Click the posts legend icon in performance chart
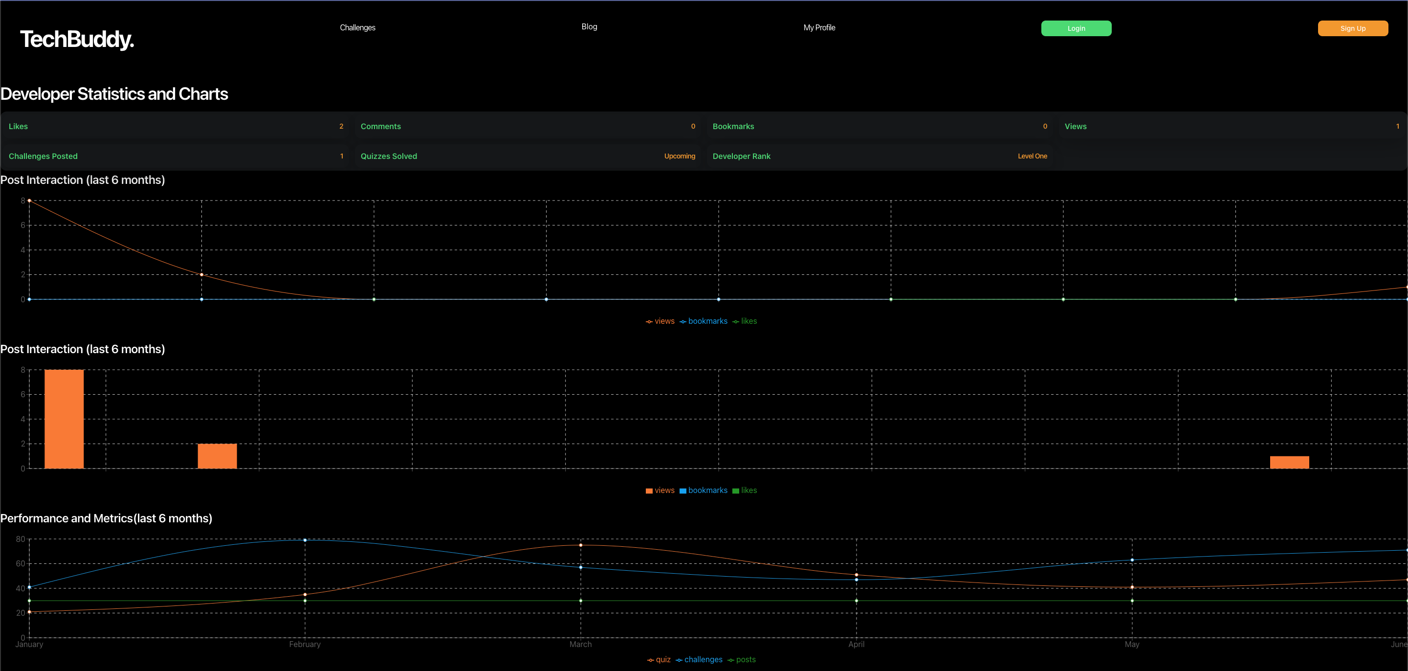The height and width of the screenshot is (671, 1408). (x=731, y=660)
